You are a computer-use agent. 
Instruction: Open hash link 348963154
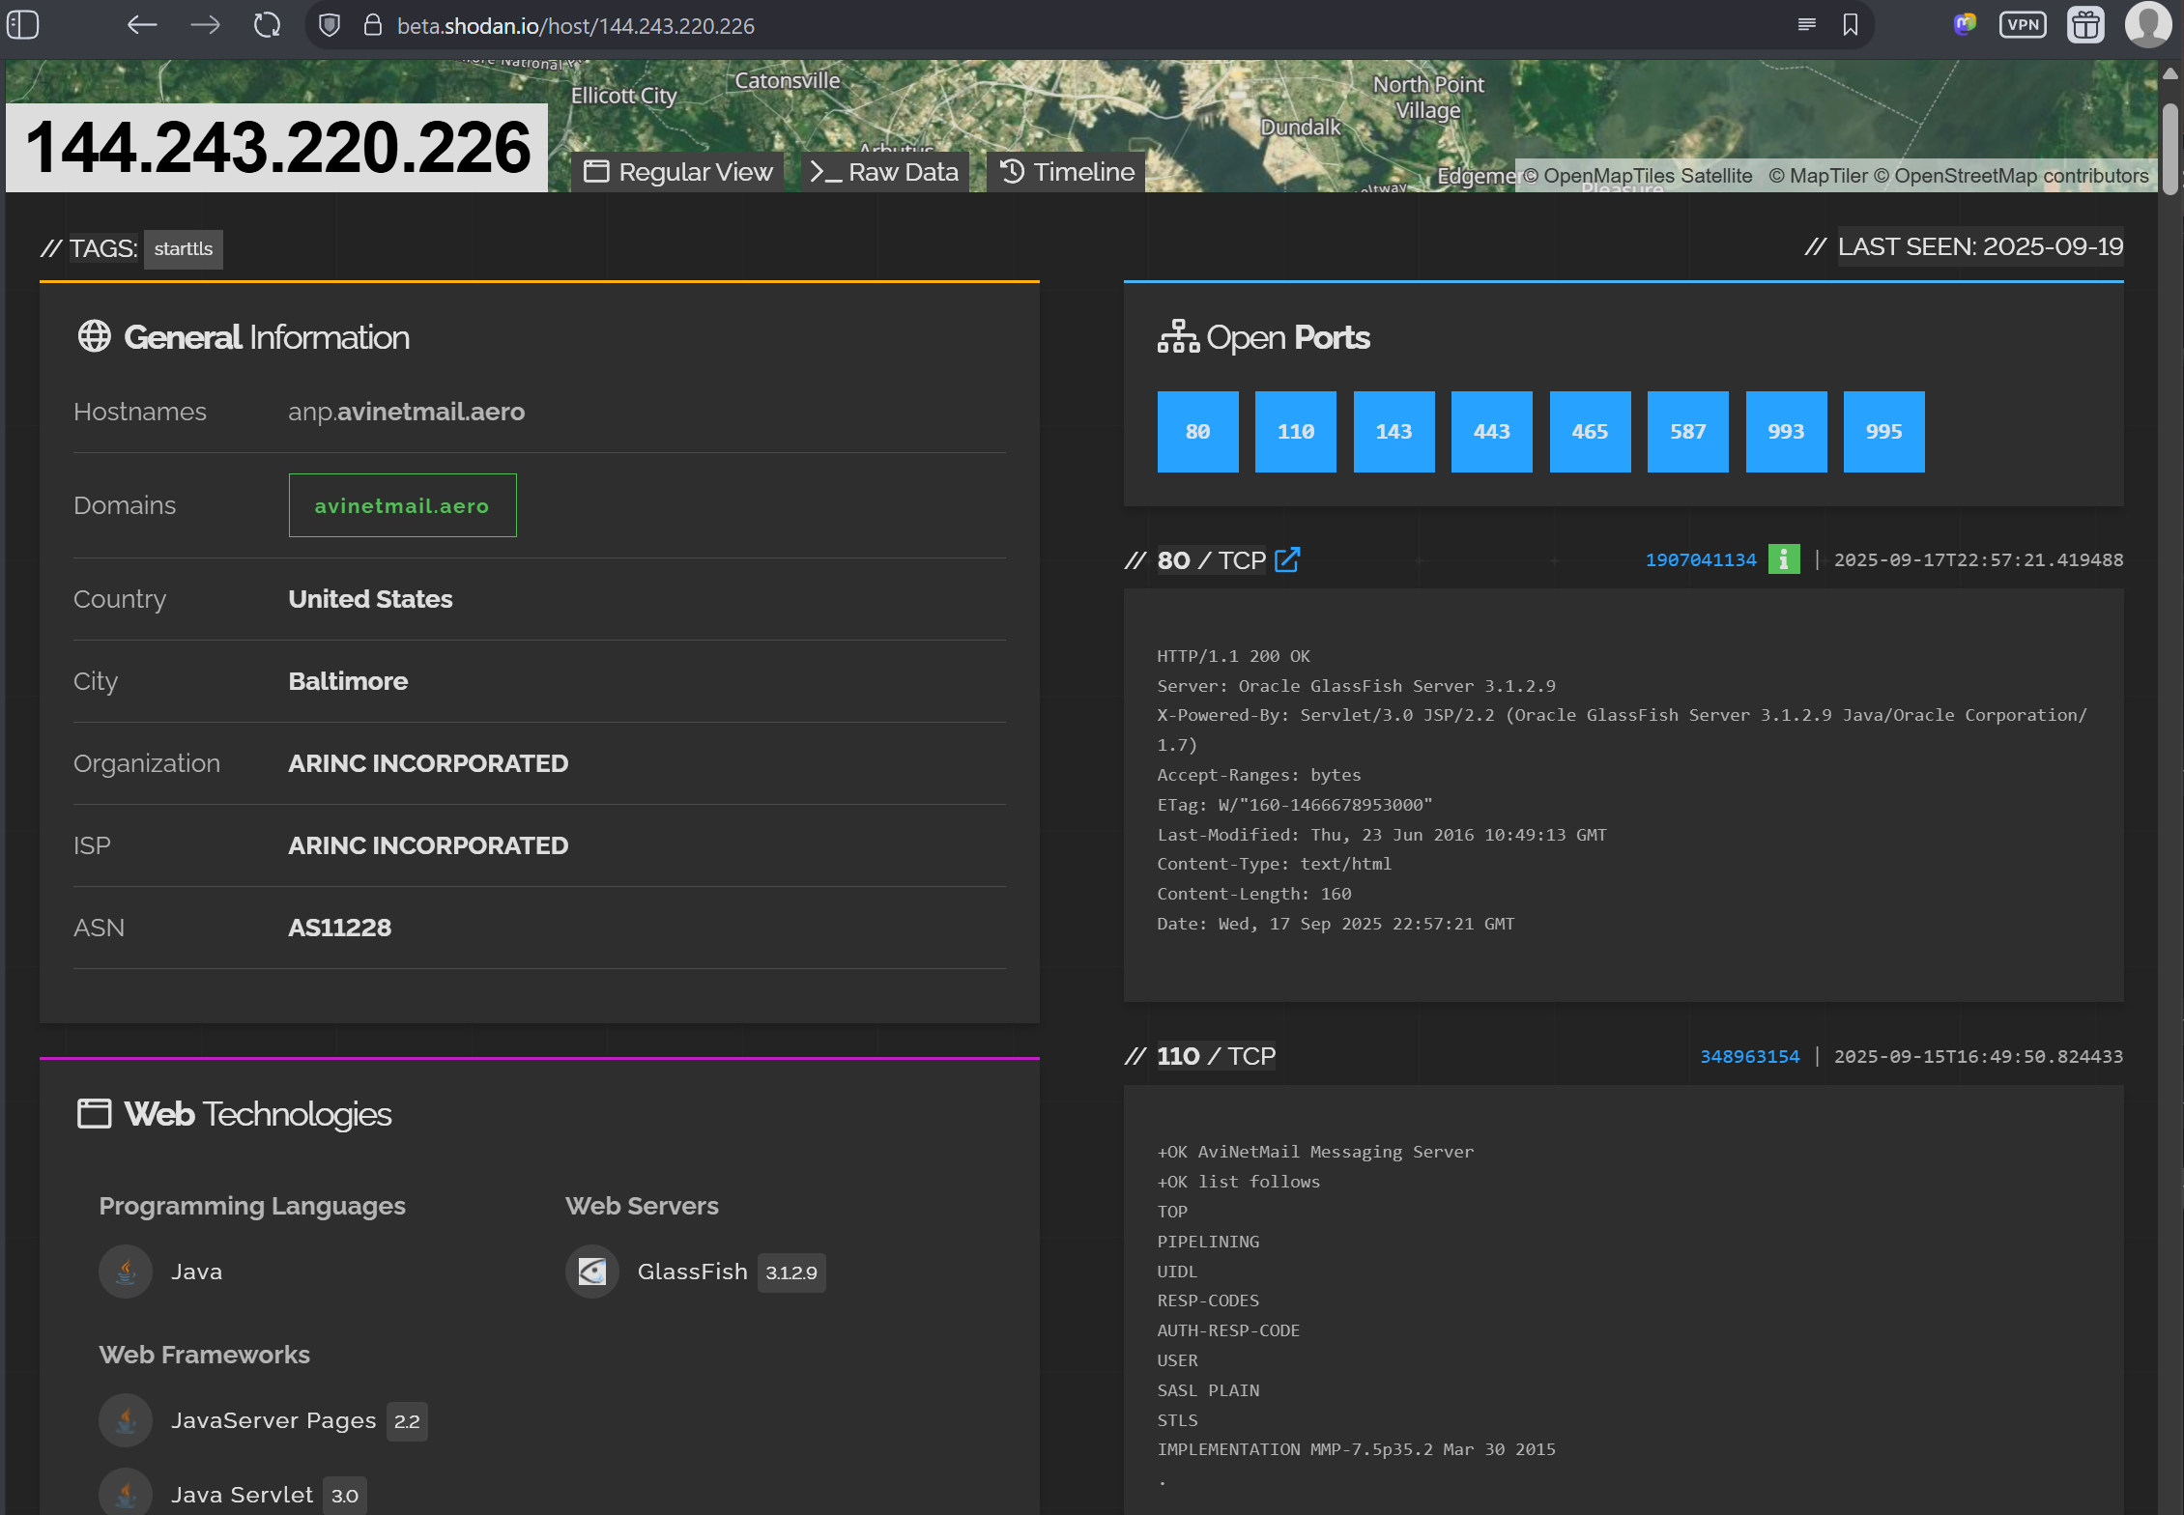click(x=1749, y=1056)
